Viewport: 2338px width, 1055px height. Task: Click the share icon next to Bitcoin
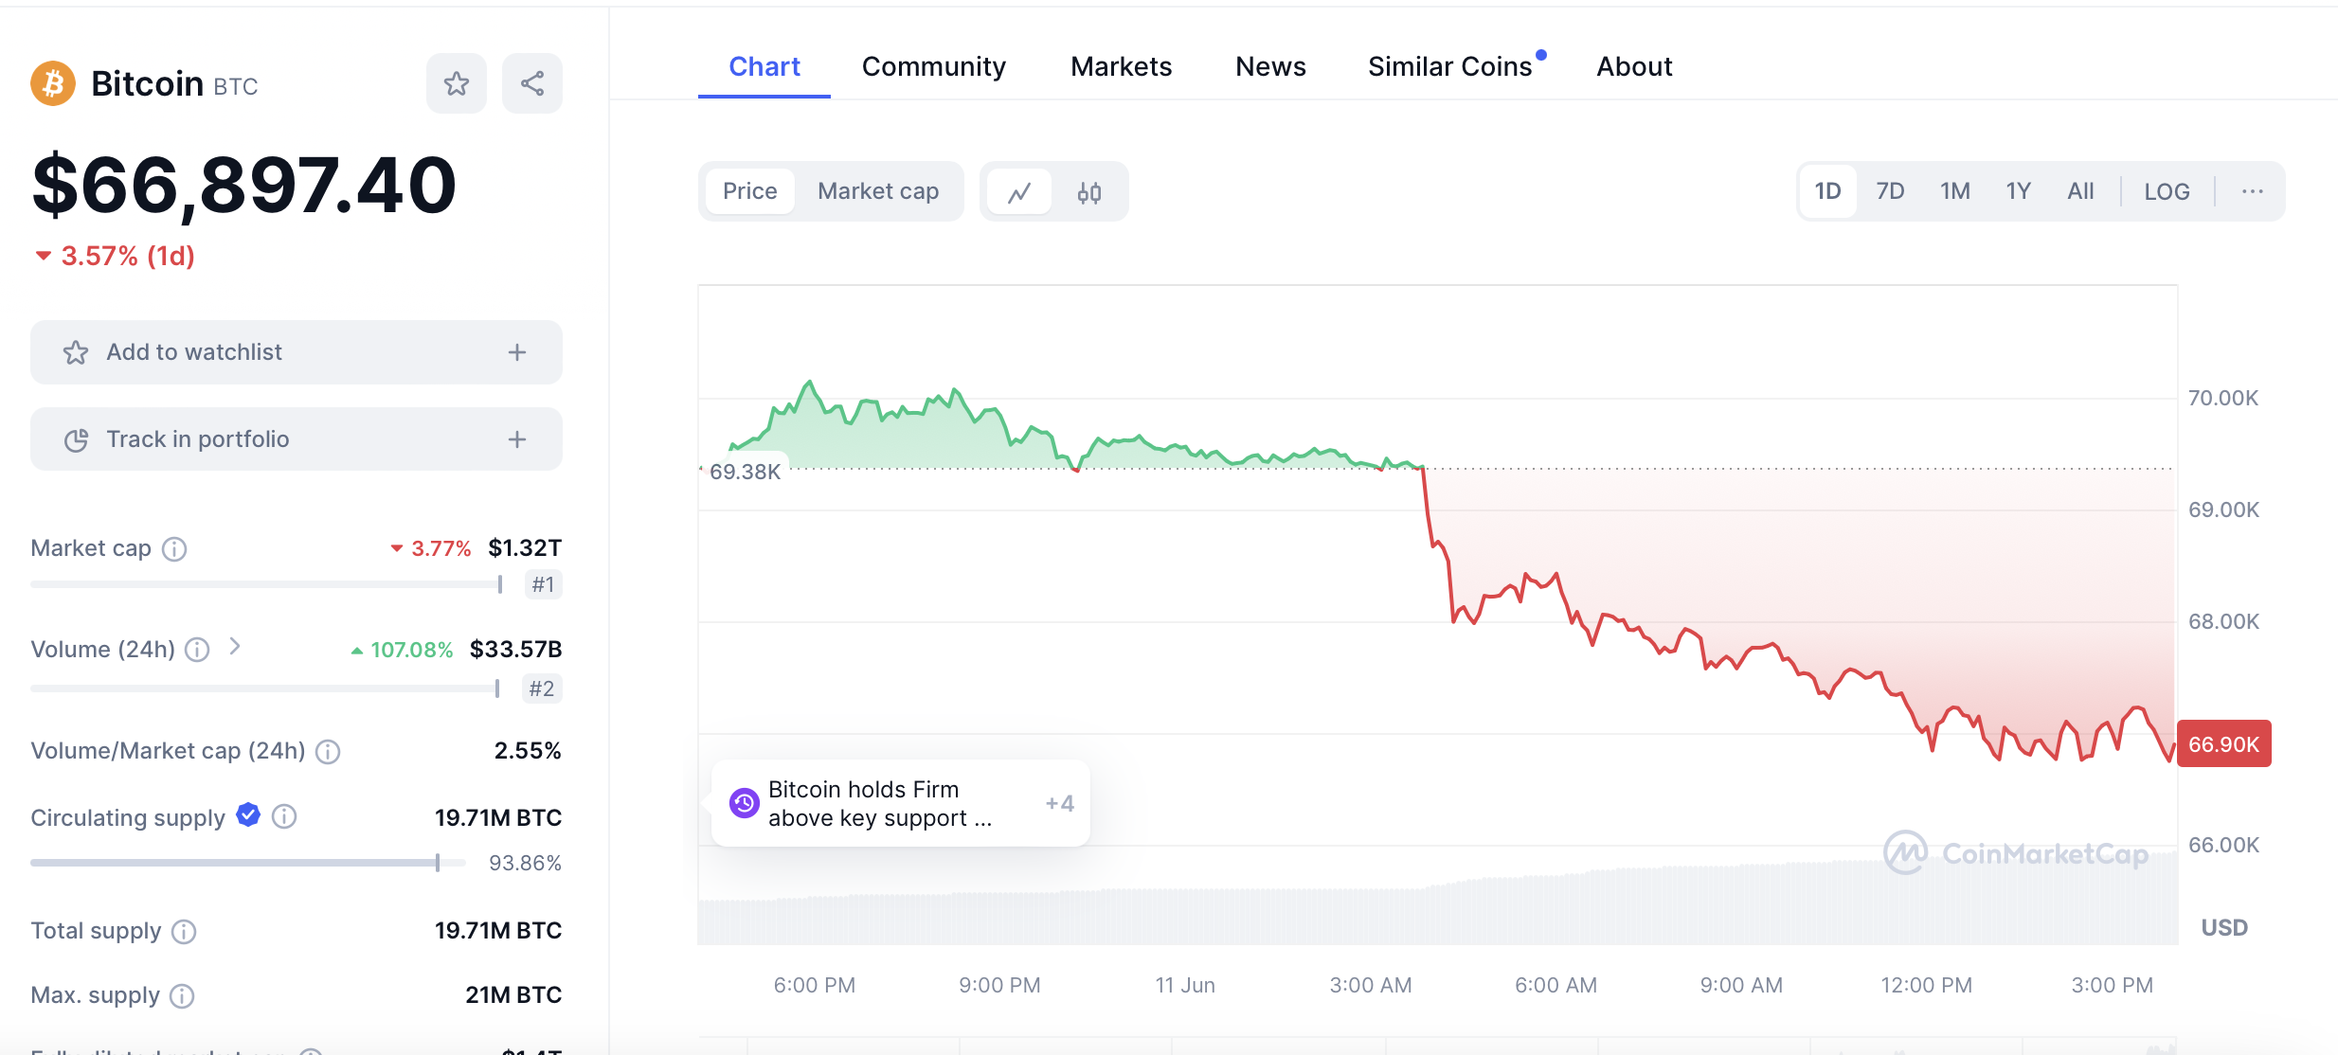tap(531, 83)
